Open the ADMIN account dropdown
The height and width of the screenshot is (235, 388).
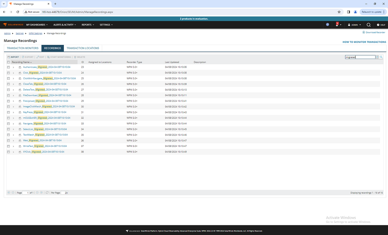pyautogui.click(x=354, y=25)
